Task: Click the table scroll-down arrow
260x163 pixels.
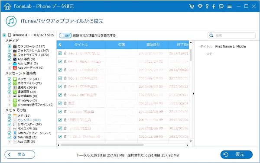Action: pos(191,141)
